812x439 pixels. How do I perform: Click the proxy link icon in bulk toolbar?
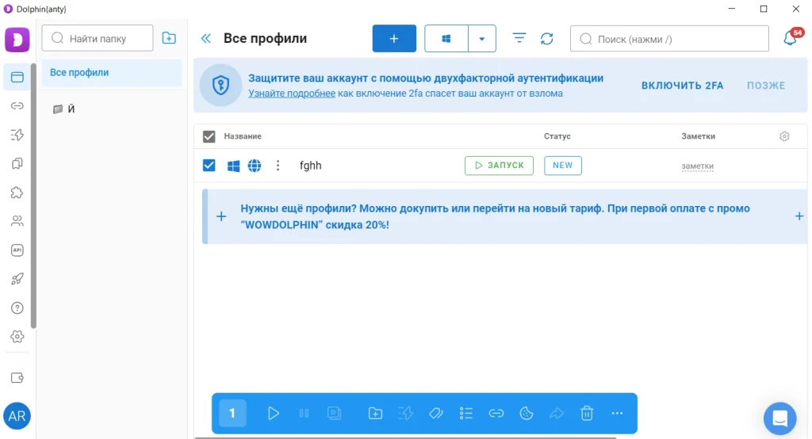tap(496, 413)
